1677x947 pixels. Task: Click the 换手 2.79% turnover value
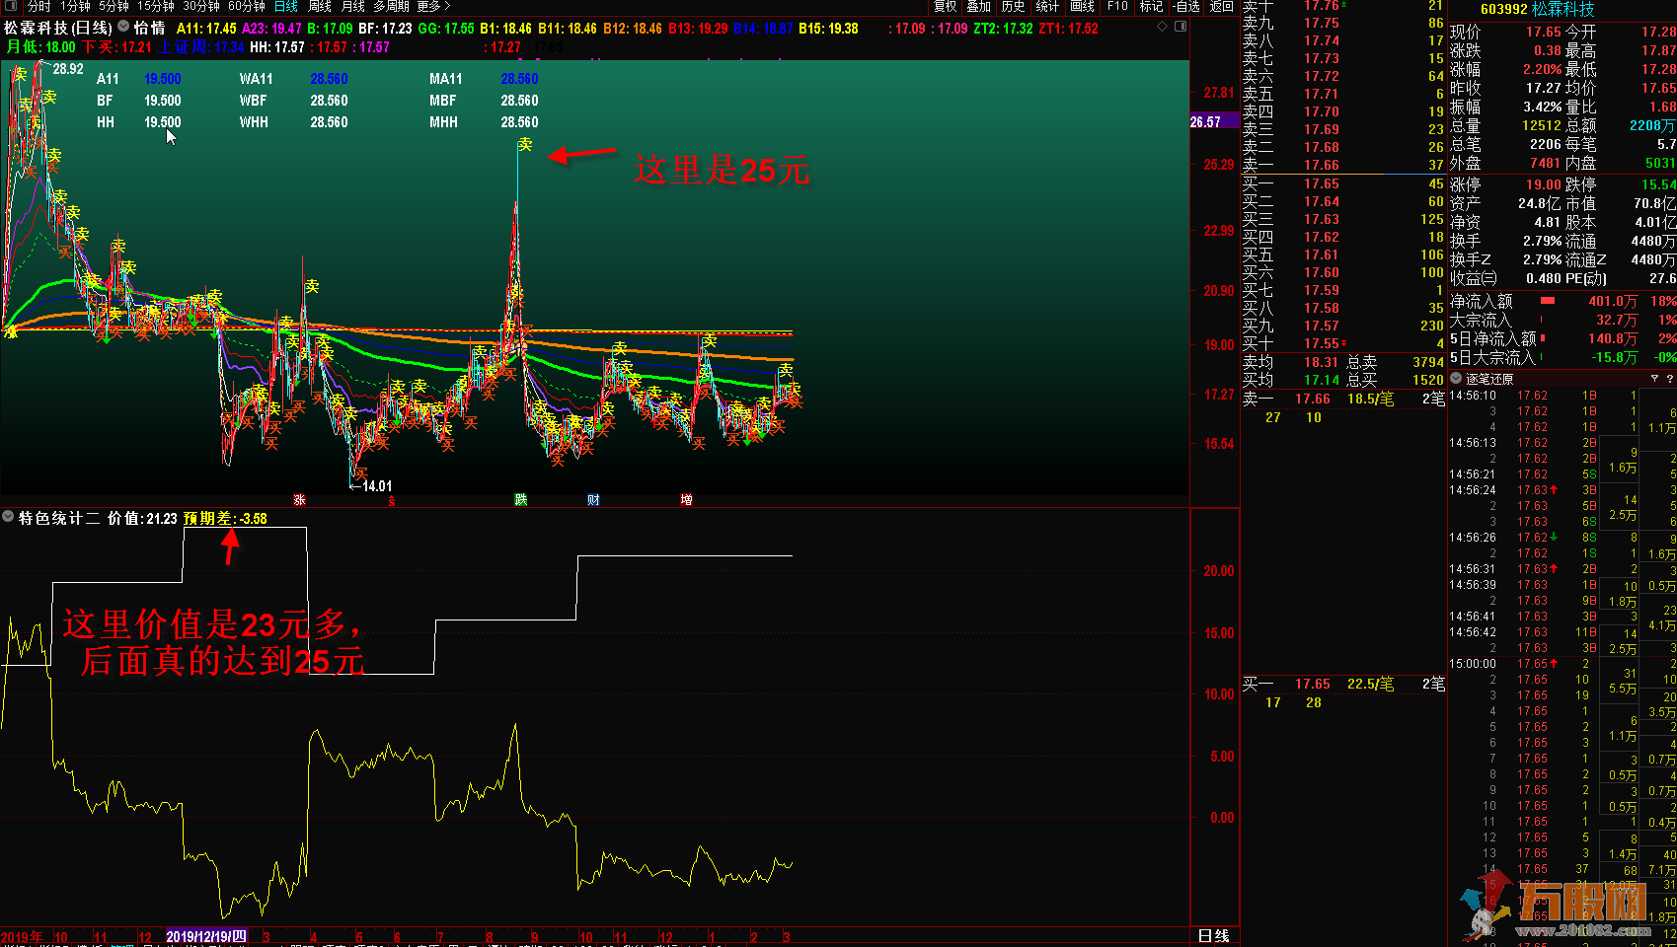(1542, 241)
